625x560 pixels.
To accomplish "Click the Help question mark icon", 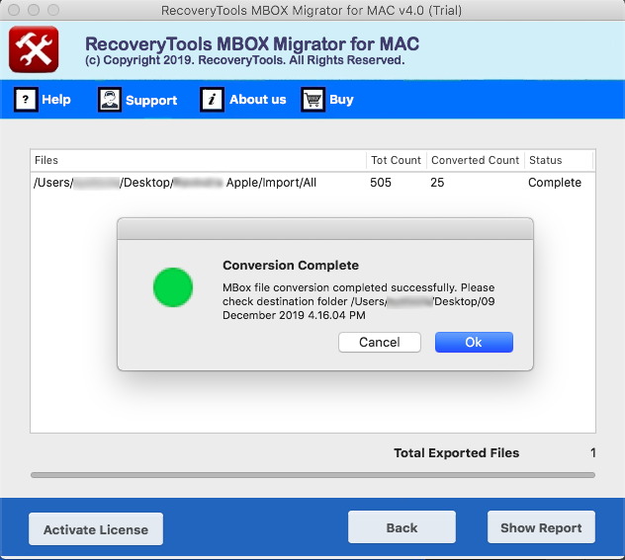I will [26, 100].
